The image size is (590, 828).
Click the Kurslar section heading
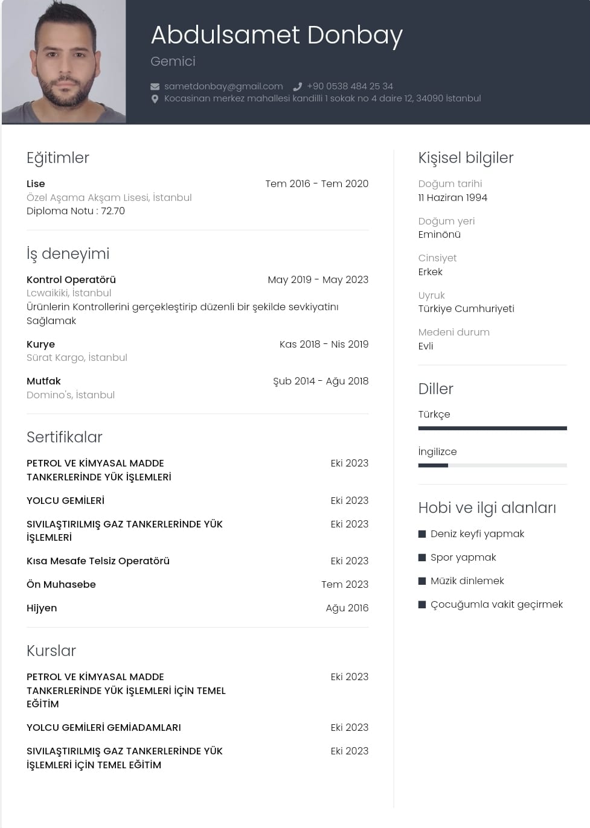pyautogui.click(x=51, y=651)
